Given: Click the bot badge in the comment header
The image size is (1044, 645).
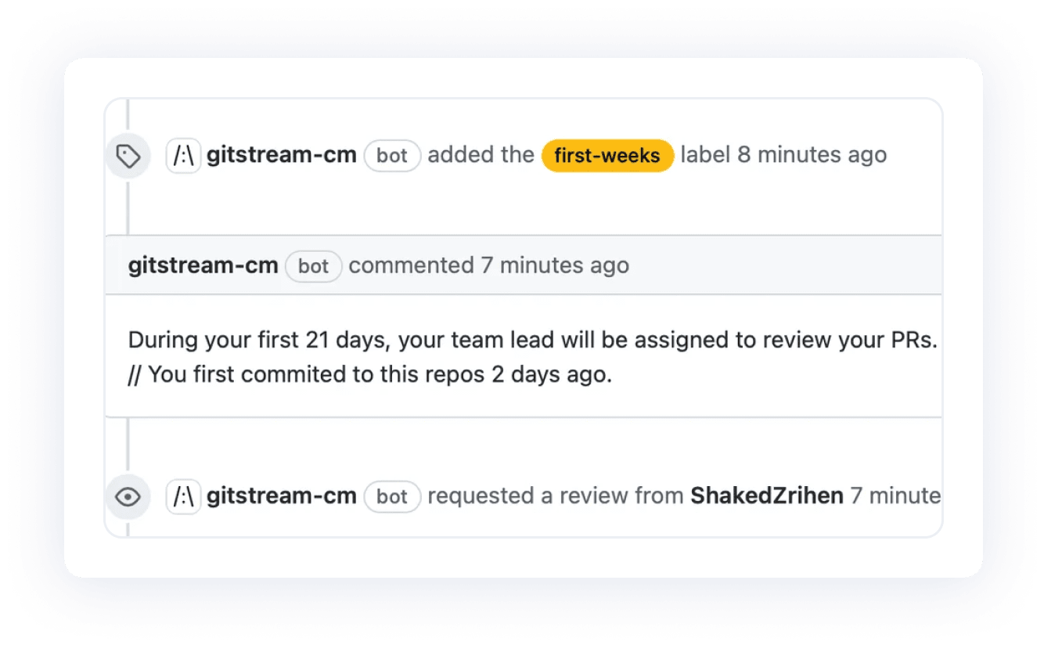Looking at the screenshot, I should coord(314,266).
